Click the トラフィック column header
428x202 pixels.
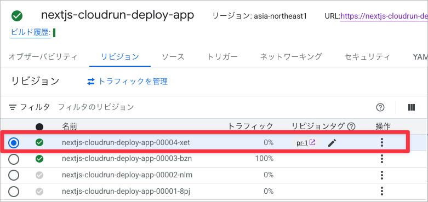click(250, 126)
